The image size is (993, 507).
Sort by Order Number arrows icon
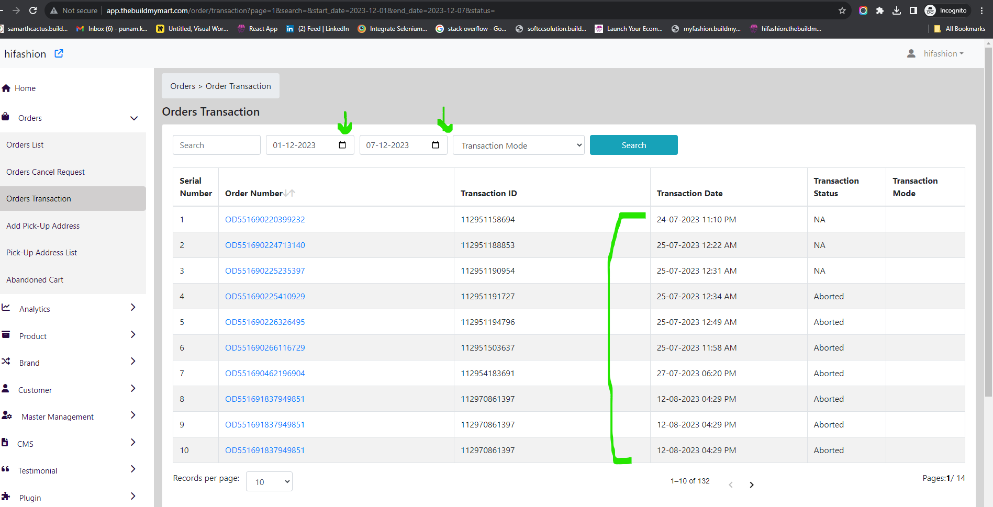point(289,193)
